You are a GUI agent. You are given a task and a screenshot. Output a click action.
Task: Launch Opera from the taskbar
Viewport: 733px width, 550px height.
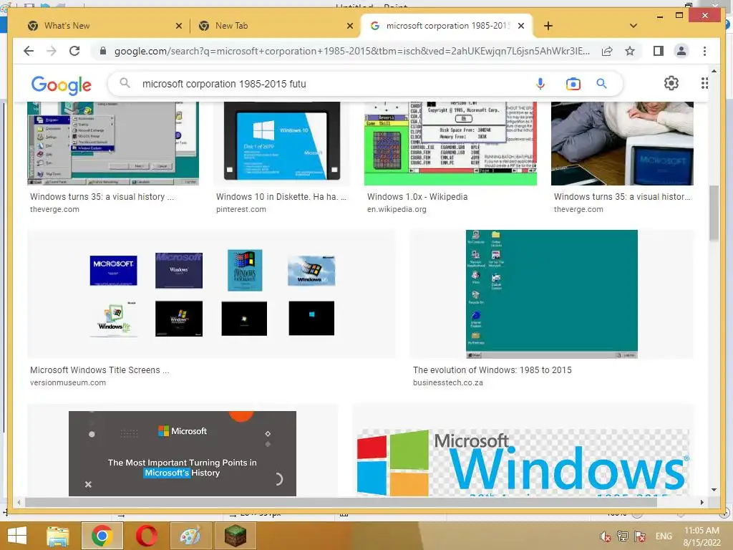click(x=146, y=536)
